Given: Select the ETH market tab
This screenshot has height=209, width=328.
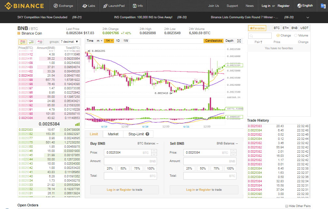Looking at the screenshot, I should coord(285,28).
